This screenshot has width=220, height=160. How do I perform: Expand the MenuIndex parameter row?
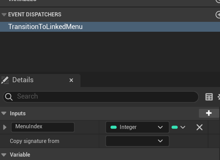(5, 127)
